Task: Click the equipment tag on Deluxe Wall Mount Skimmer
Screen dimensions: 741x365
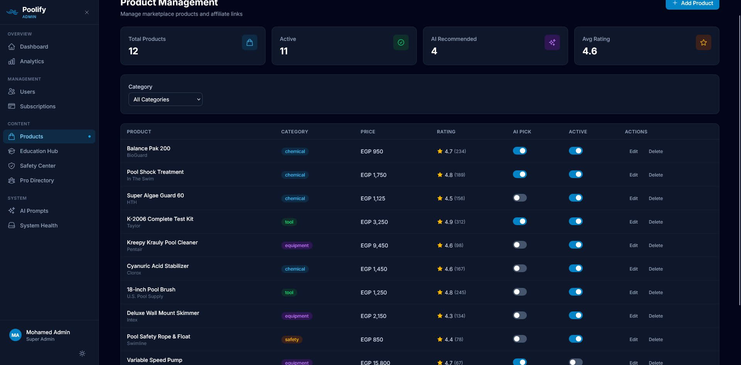Action: coord(297,316)
